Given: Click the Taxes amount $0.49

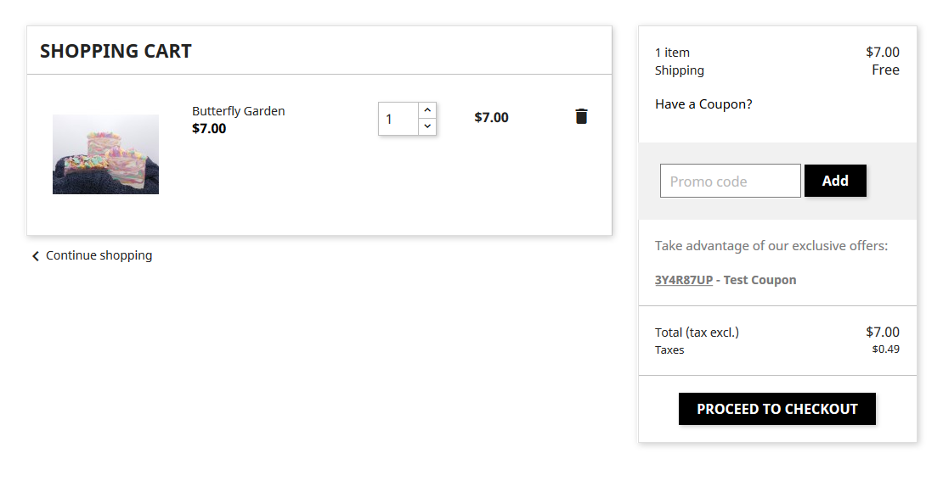Looking at the screenshot, I should 885,349.
